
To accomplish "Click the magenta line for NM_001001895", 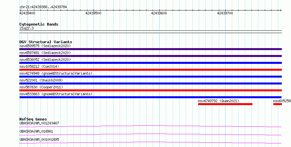I will tap(150, 142).
